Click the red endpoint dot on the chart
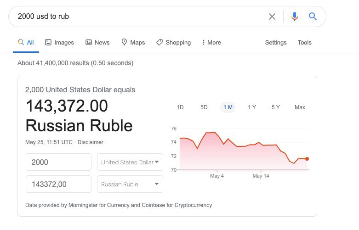Image resolution: width=359 pixels, height=230 pixels. [x=307, y=159]
